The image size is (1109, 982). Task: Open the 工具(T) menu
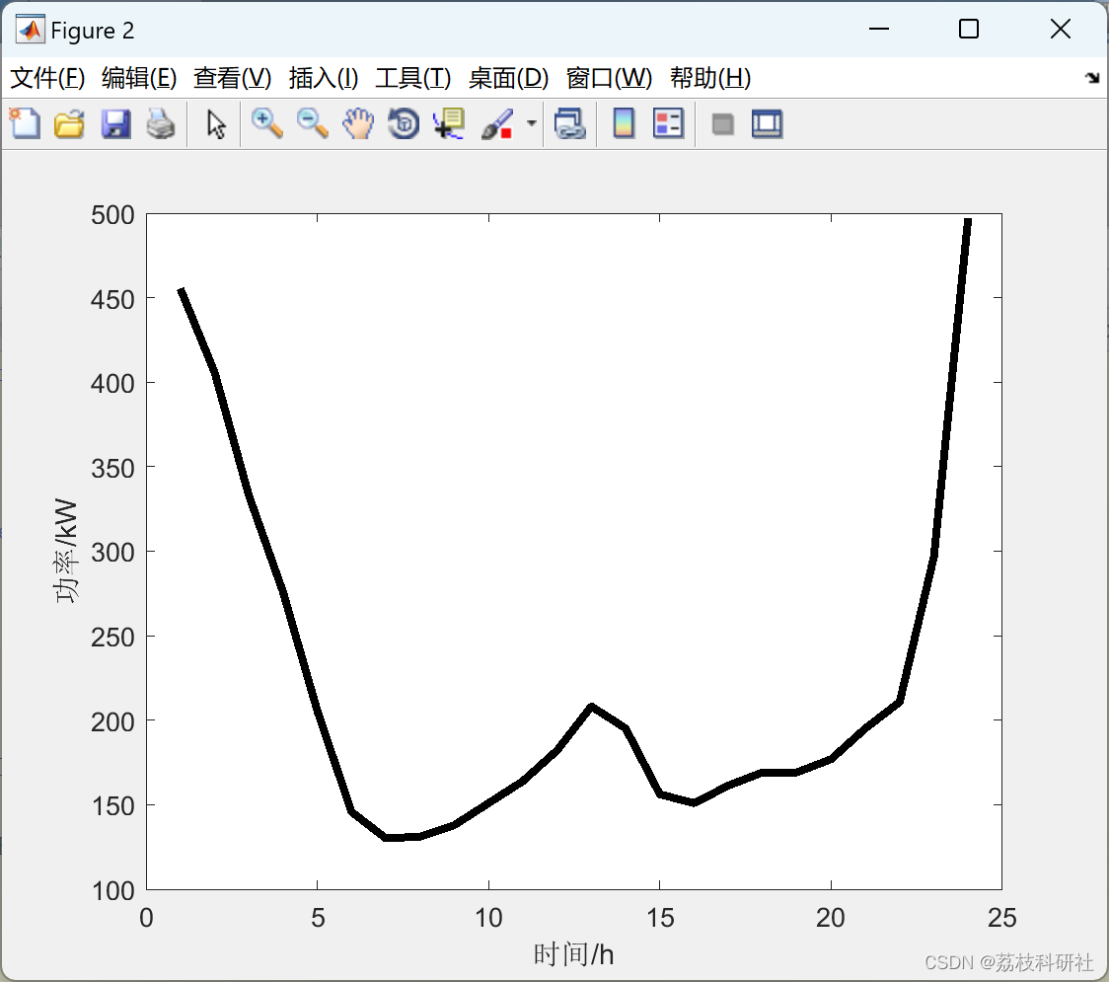click(413, 78)
